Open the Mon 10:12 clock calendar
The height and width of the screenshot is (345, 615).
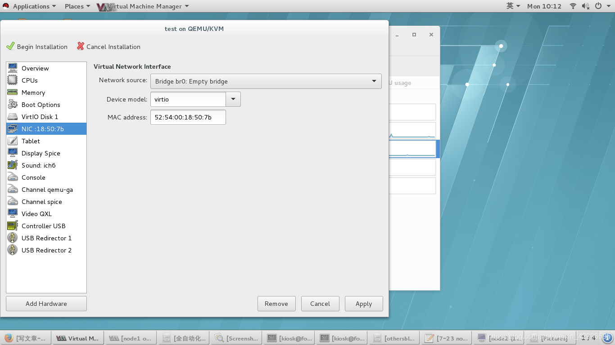[x=544, y=6]
